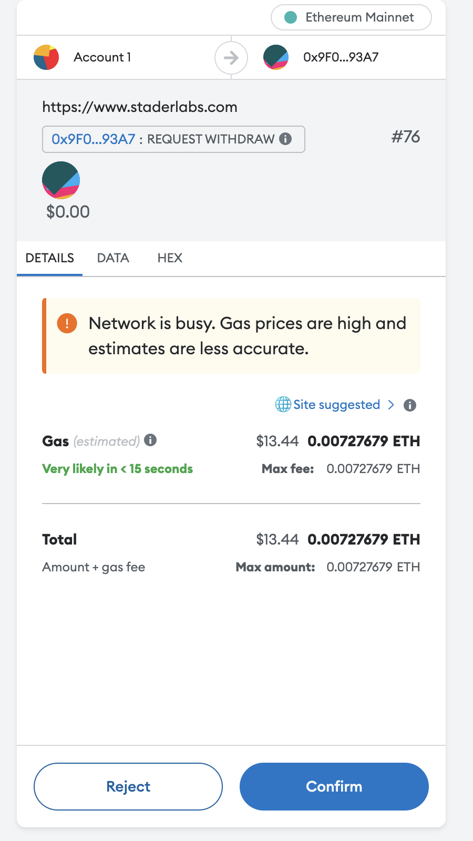This screenshot has width=473, height=841.
Task: Click info icon beside Gas (estimated)
Action: (150, 440)
